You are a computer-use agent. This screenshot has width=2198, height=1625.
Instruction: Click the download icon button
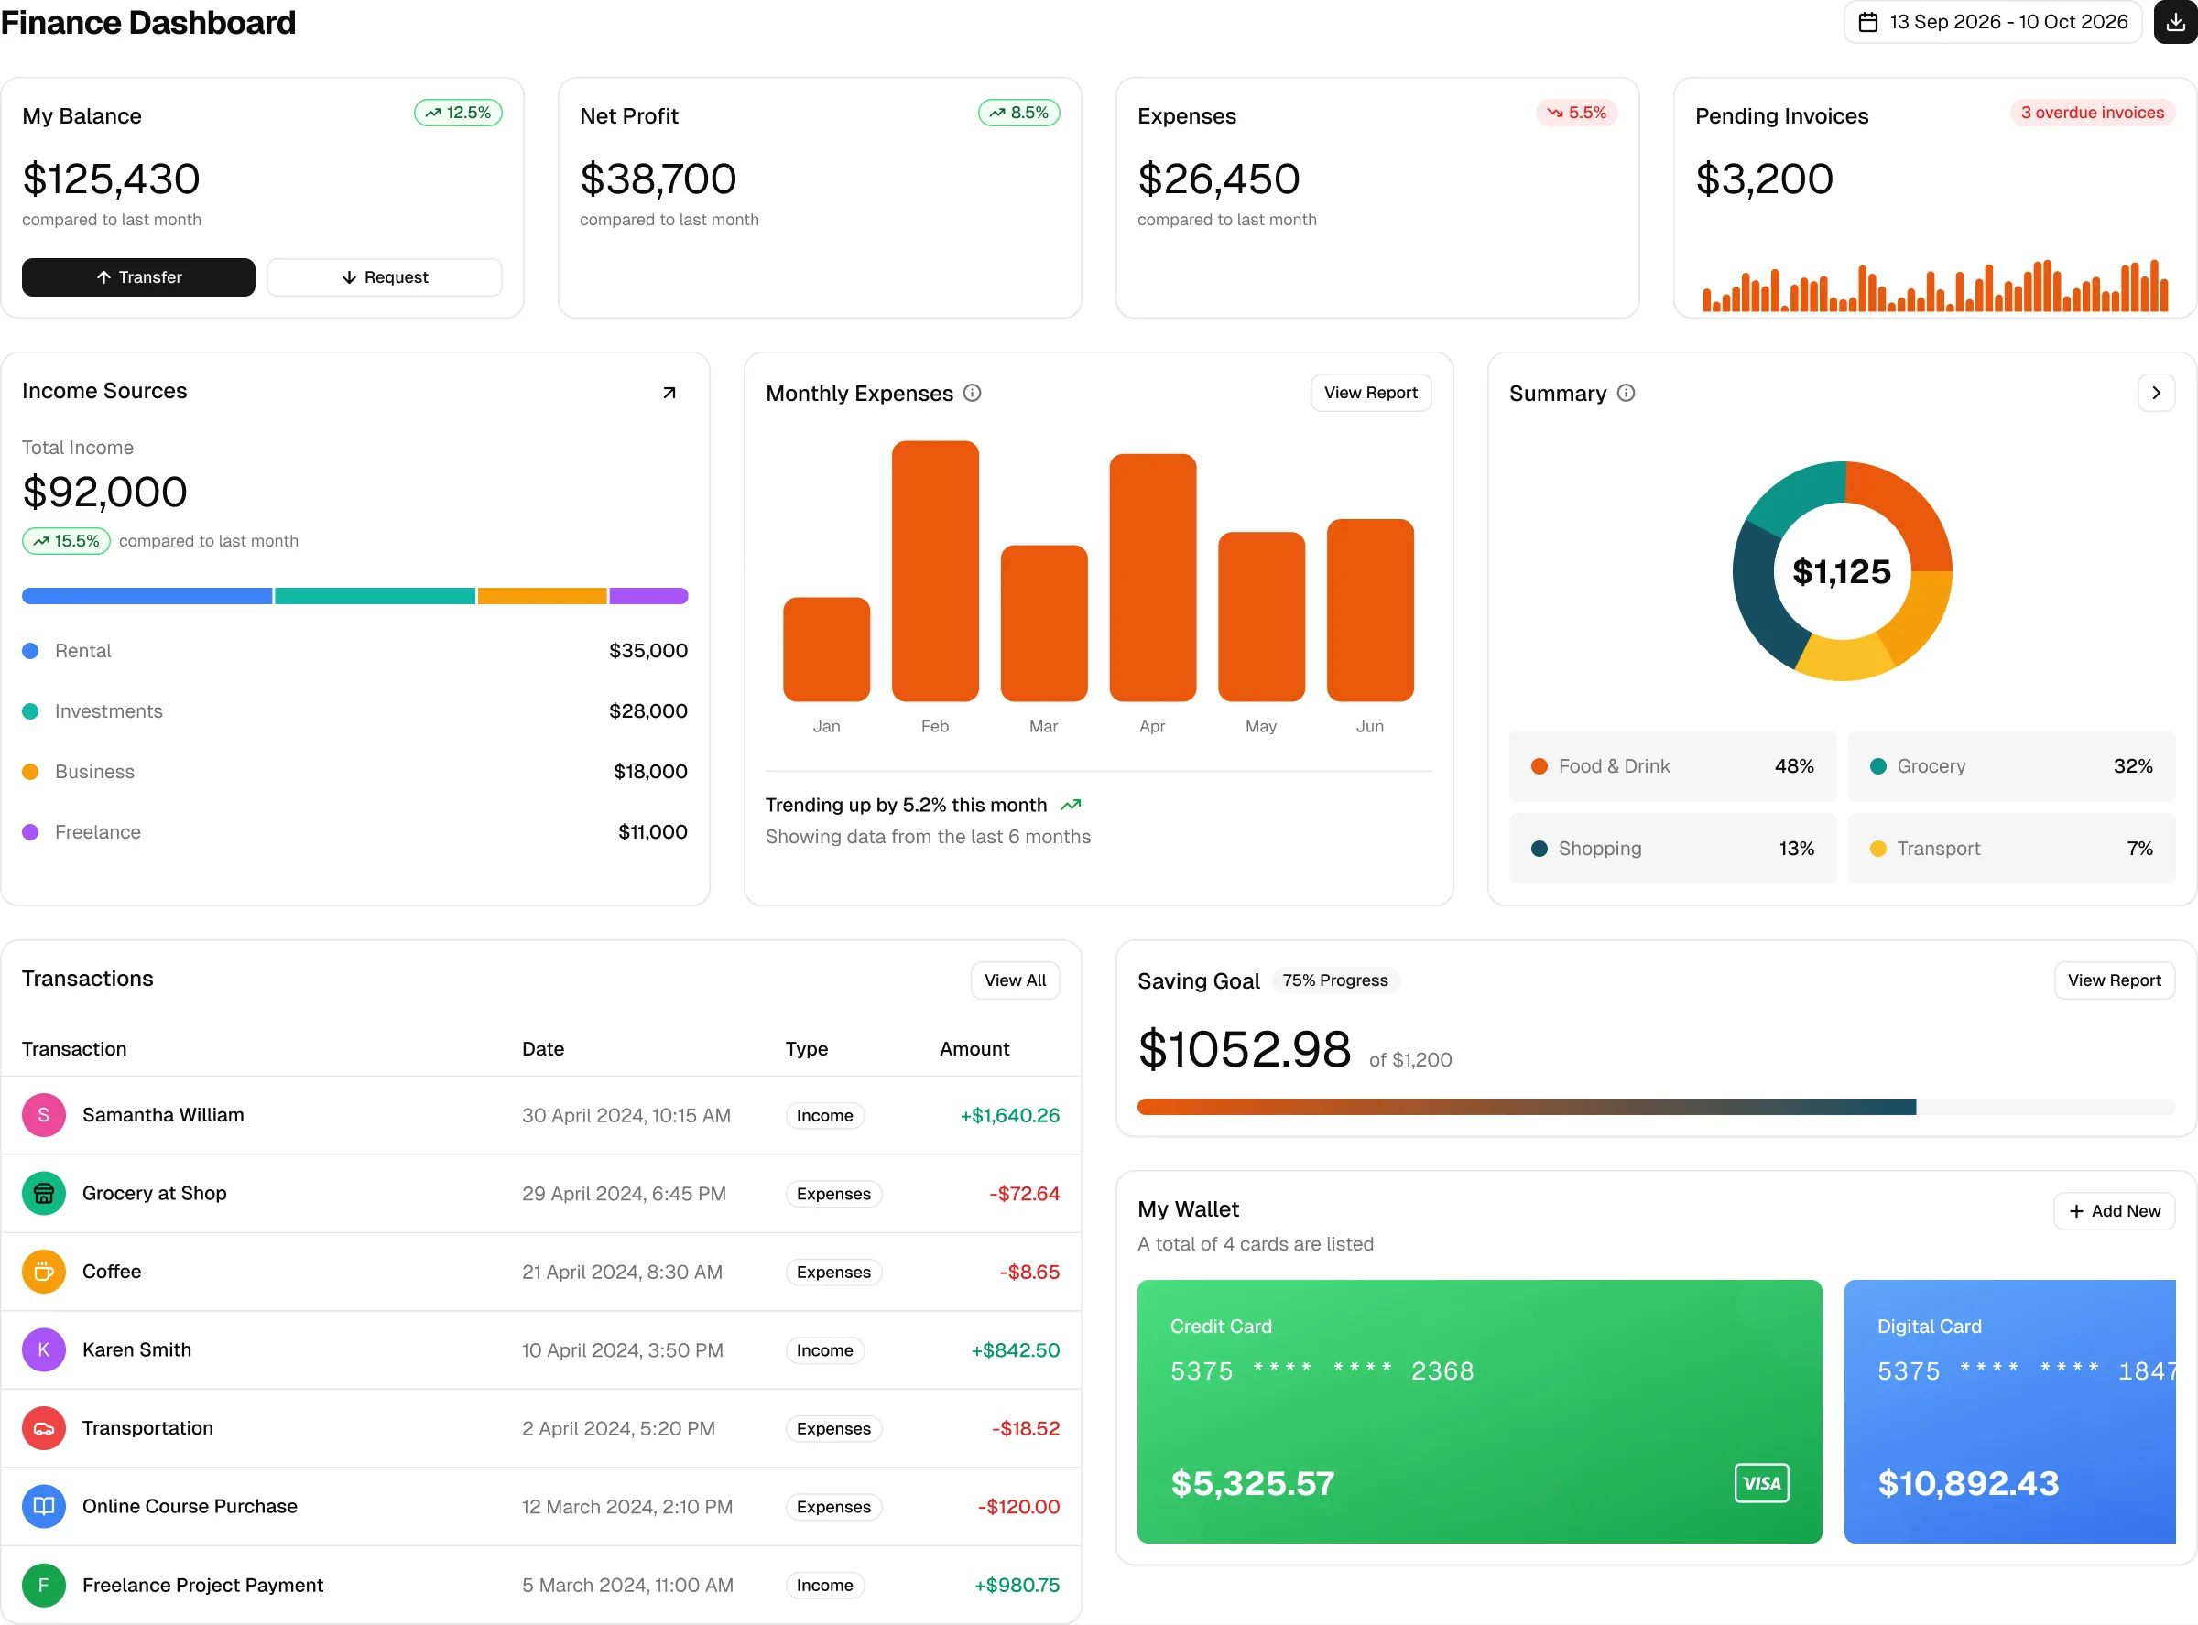2175,22
